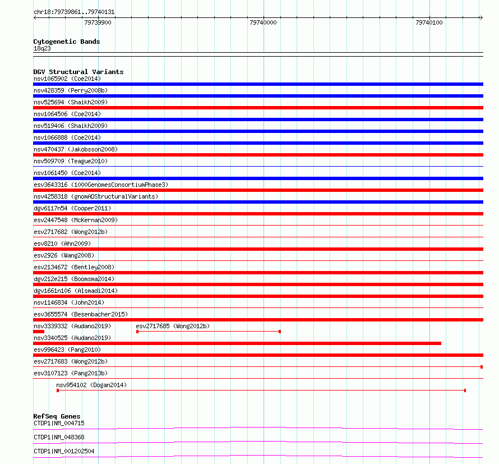The width and height of the screenshot is (499, 464).
Task: Select the first esv2717682 (Wong2012b) label
Action: point(71,232)
